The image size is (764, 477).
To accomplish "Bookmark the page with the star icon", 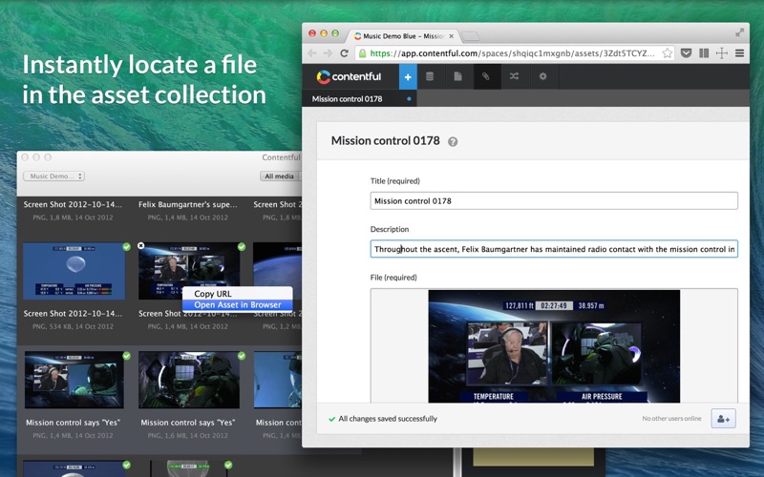I will point(667,53).
